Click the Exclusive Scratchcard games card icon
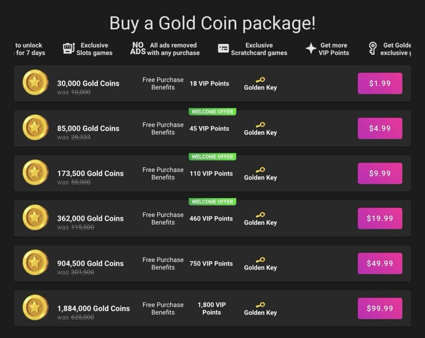 click(223, 49)
